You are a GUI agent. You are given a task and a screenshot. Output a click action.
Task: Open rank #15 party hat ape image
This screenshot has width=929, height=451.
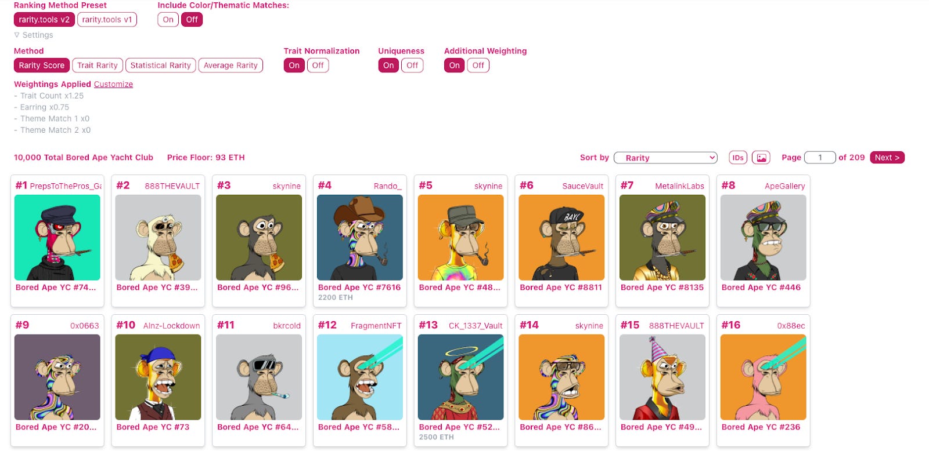point(662,377)
